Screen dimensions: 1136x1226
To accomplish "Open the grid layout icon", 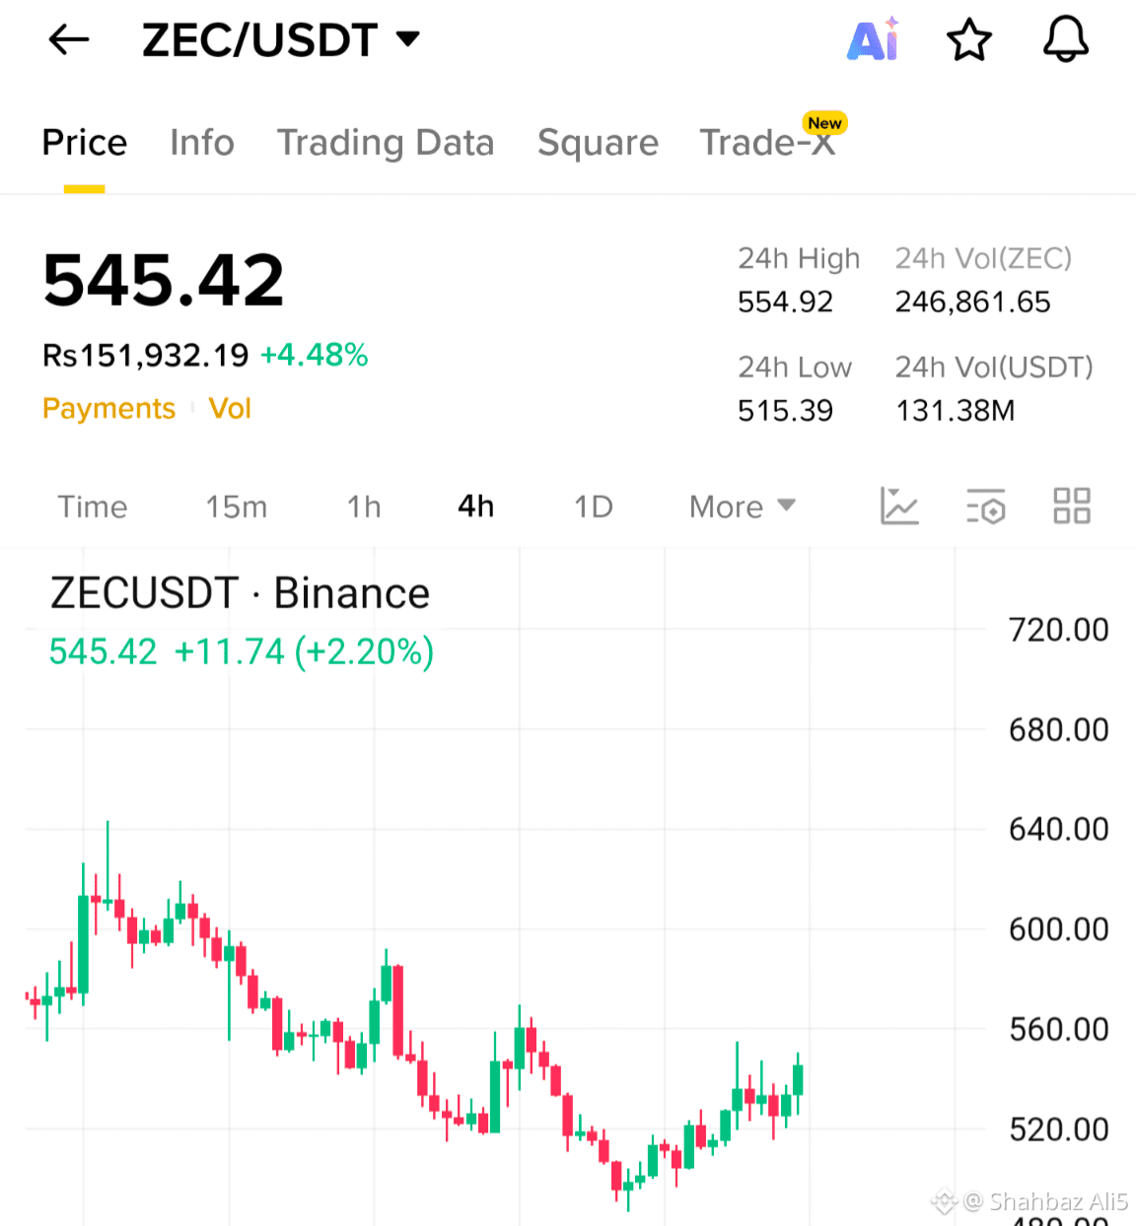I will tap(1072, 507).
